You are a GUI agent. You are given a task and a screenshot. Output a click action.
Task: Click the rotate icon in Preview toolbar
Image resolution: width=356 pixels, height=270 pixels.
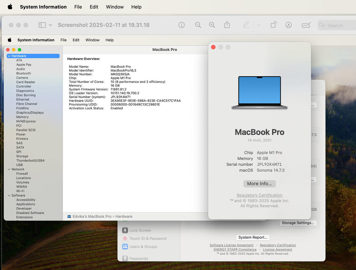tap(274, 25)
